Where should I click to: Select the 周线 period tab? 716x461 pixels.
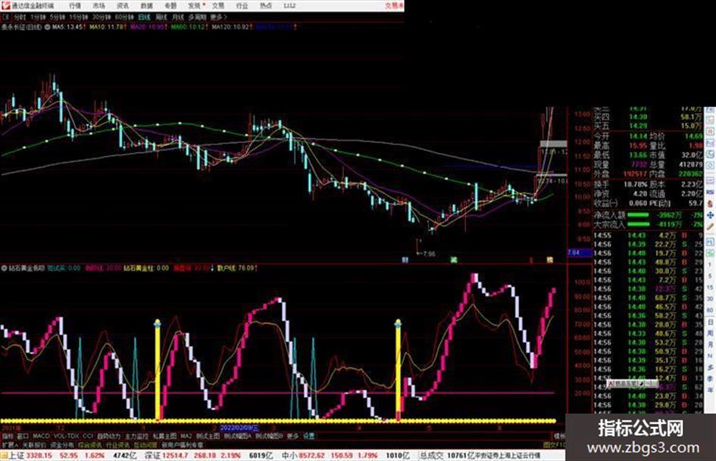point(161,17)
